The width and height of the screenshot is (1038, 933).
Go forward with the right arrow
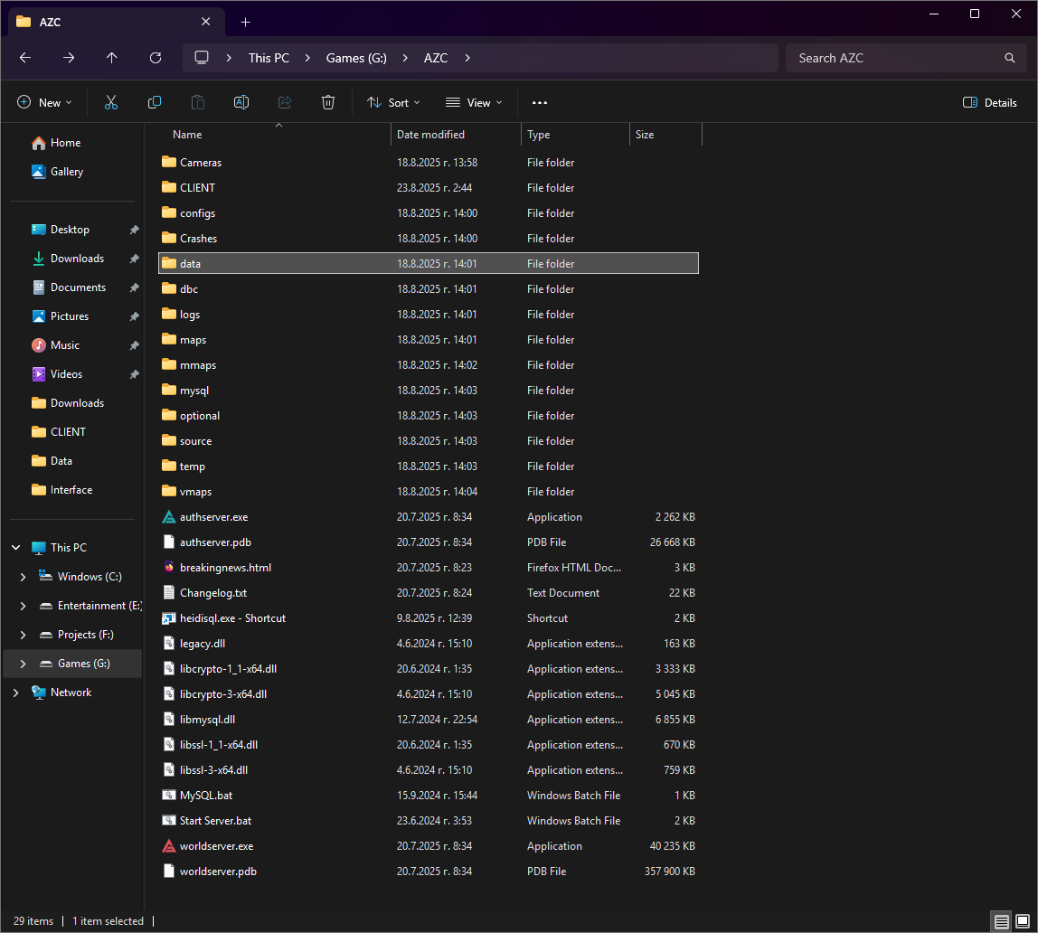[69, 58]
